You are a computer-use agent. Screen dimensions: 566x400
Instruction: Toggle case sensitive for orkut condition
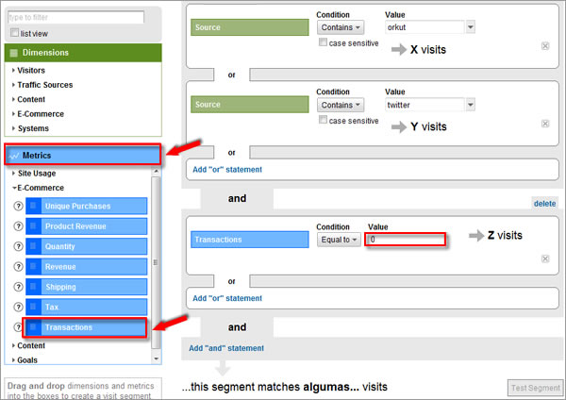coord(324,42)
